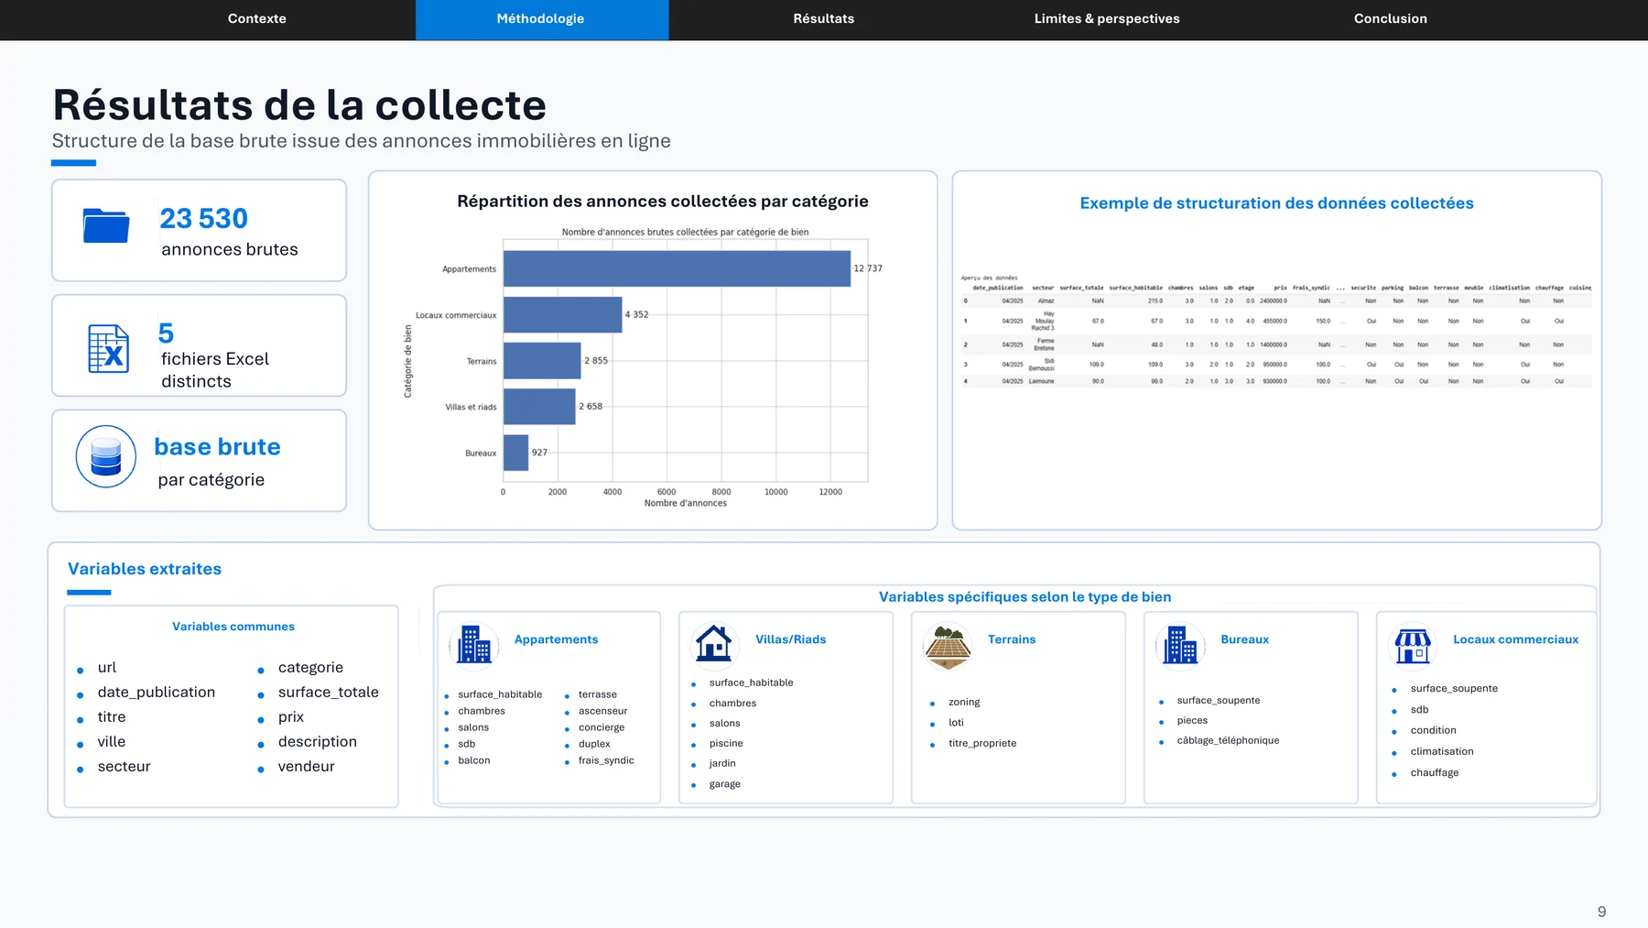This screenshot has width=1648, height=928.
Task: Click the Bureaux office building icon
Action: pos(1180,645)
